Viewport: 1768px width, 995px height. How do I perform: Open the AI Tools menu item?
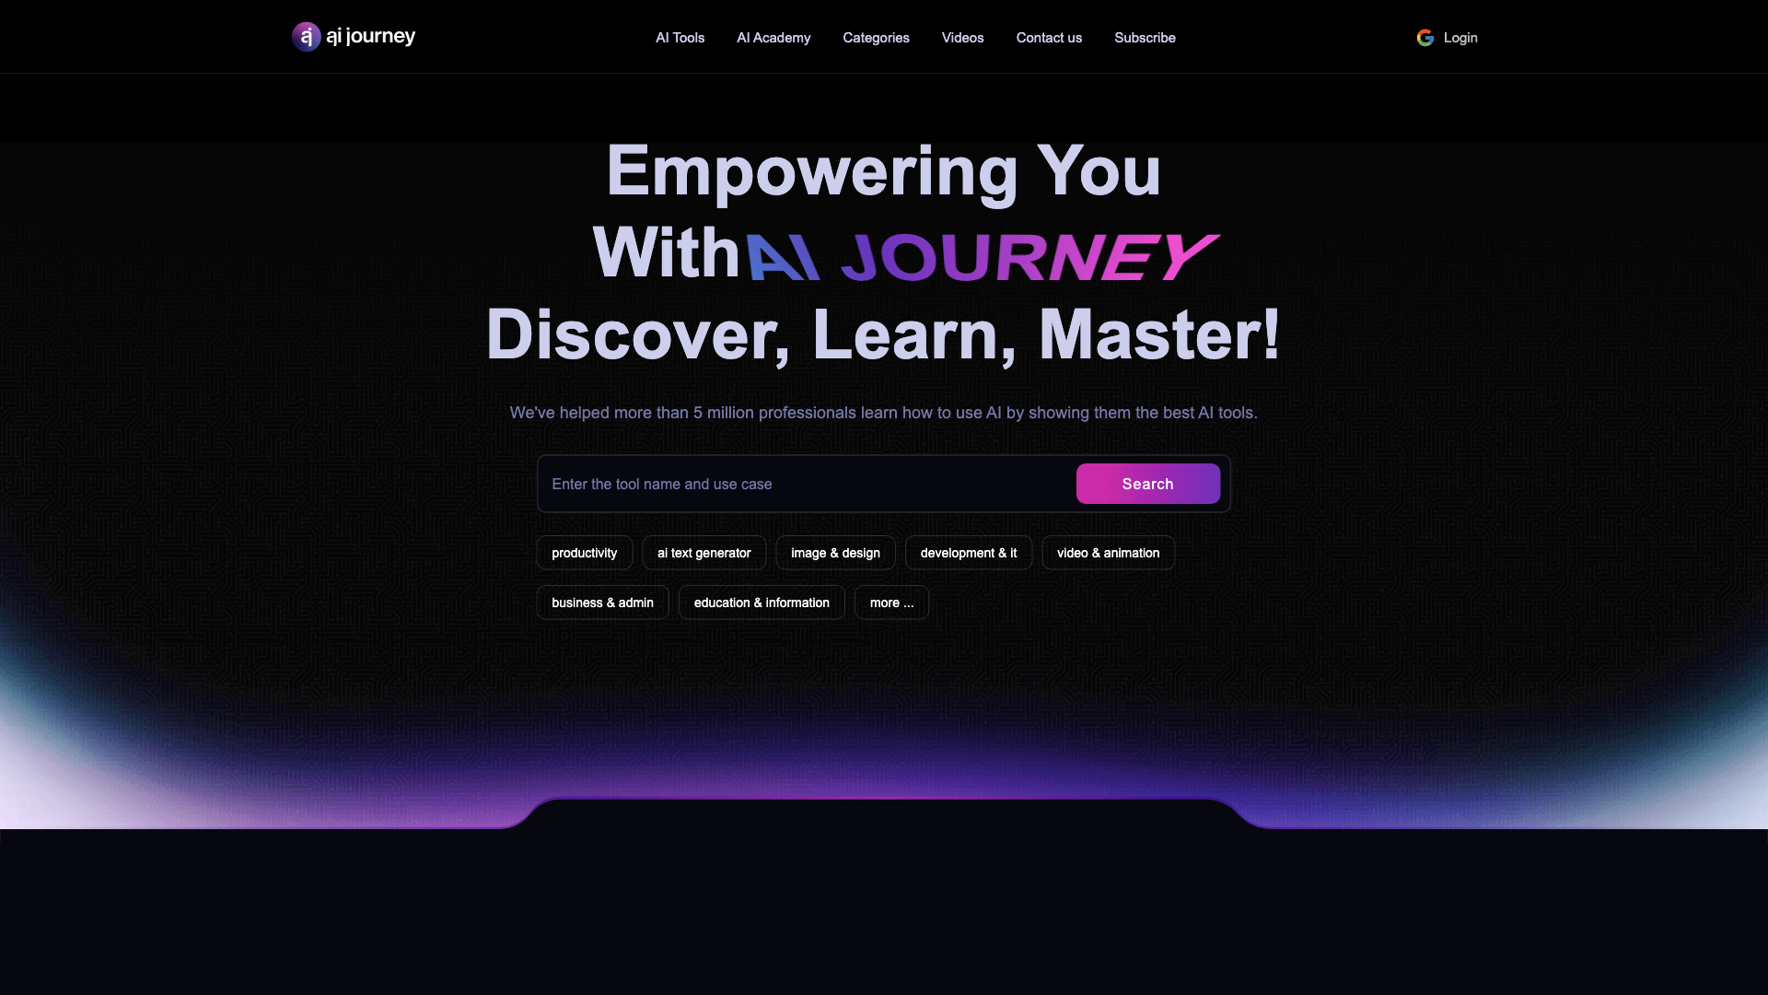[x=680, y=38]
